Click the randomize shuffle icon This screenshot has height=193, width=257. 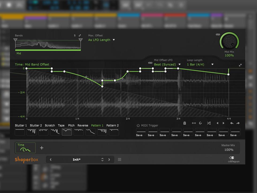tap(209, 123)
